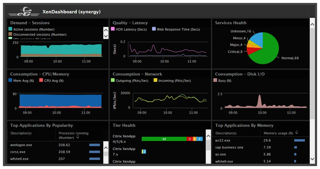Click Mem Avg blue legend swatch
This screenshot has width=320, height=169.
(x=10, y=80)
